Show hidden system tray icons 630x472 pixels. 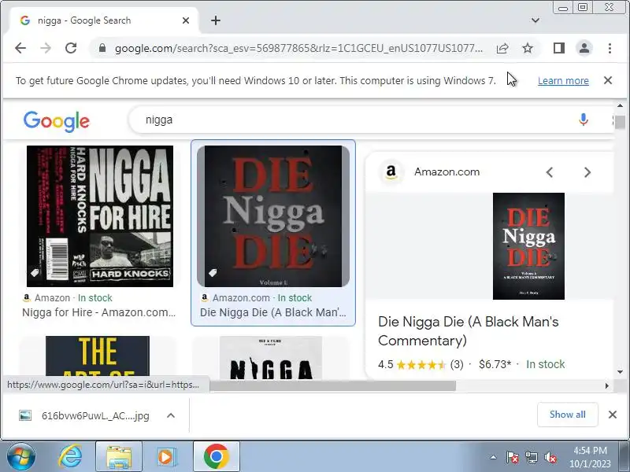coord(493,458)
